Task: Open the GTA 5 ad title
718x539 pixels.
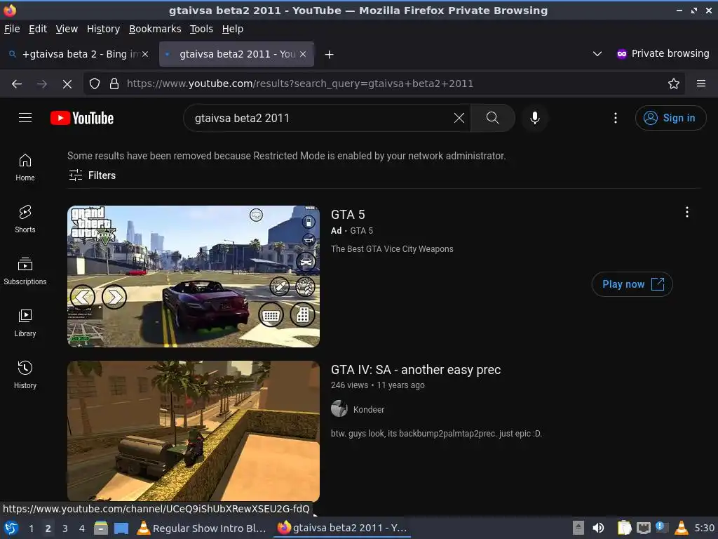Action: (x=348, y=215)
